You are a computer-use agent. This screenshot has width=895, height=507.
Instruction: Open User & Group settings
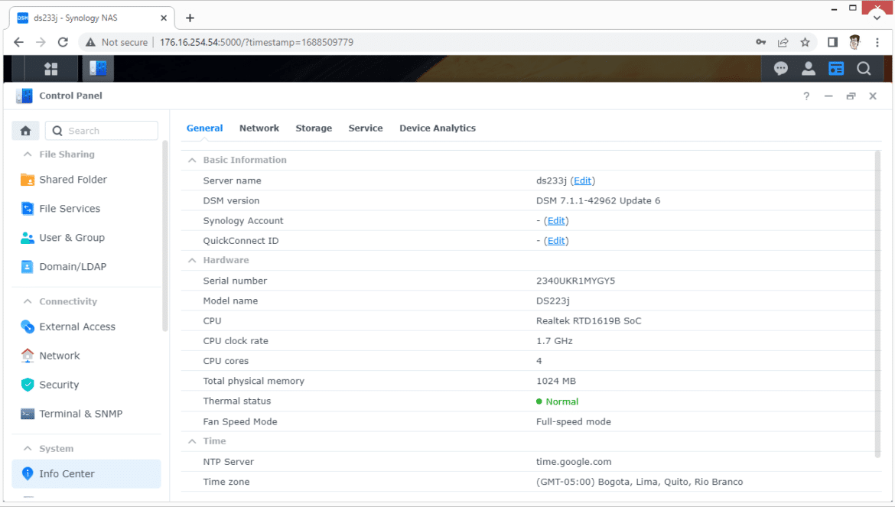(86, 238)
